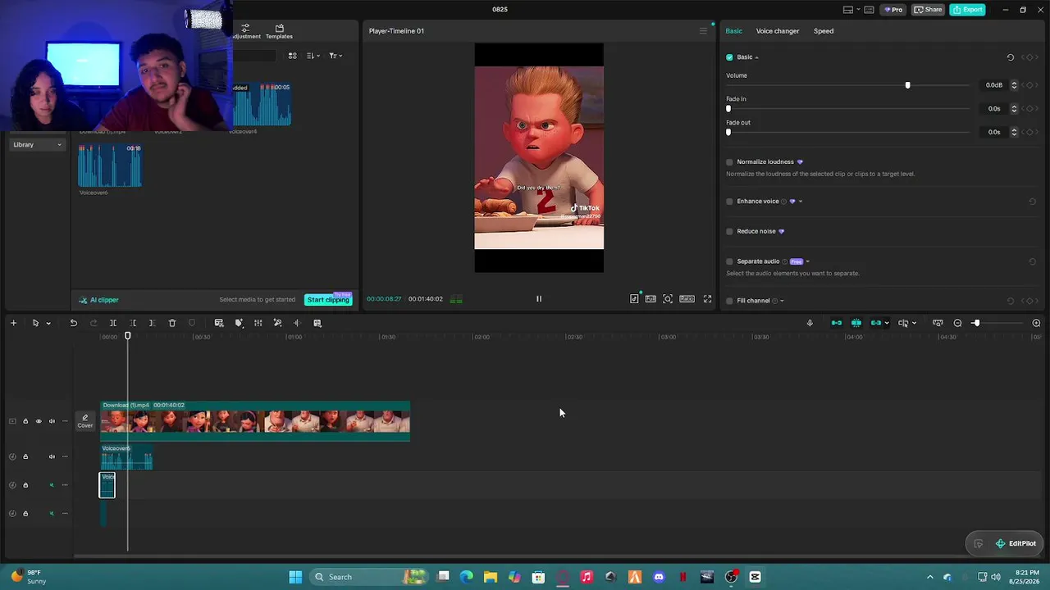The width and height of the screenshot is (1050, 590).
Task: Mute the main video track audio
Action: click(52, 421)
